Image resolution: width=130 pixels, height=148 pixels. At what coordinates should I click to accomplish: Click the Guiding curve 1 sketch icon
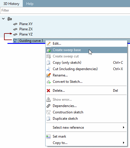point(15,41)
